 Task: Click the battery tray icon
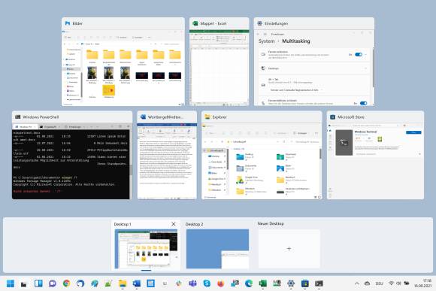407,283
